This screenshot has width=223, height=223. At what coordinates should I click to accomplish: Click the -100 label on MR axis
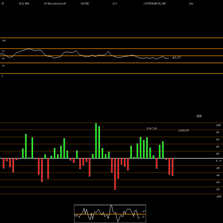(219, 197)
